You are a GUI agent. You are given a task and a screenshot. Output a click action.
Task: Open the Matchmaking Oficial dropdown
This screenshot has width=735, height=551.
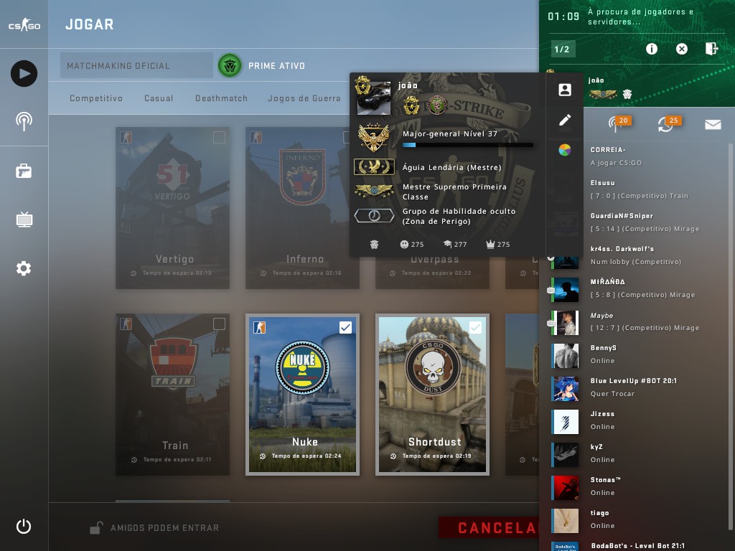coord(136,65)
